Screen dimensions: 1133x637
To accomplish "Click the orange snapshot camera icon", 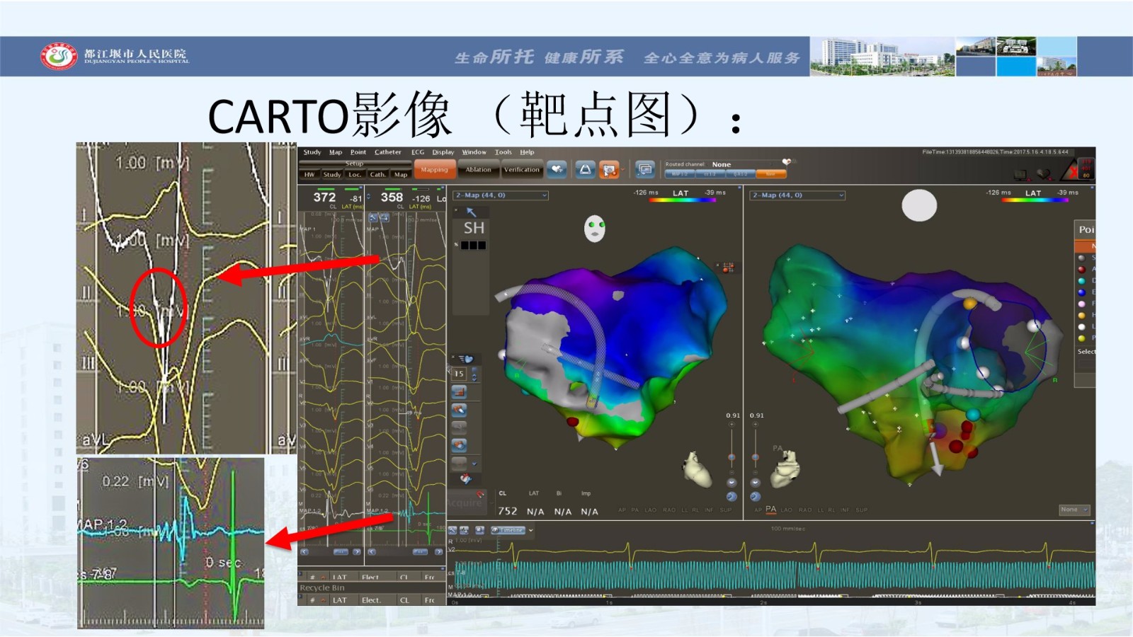I will pyautogui.click(x=608, y=170).
